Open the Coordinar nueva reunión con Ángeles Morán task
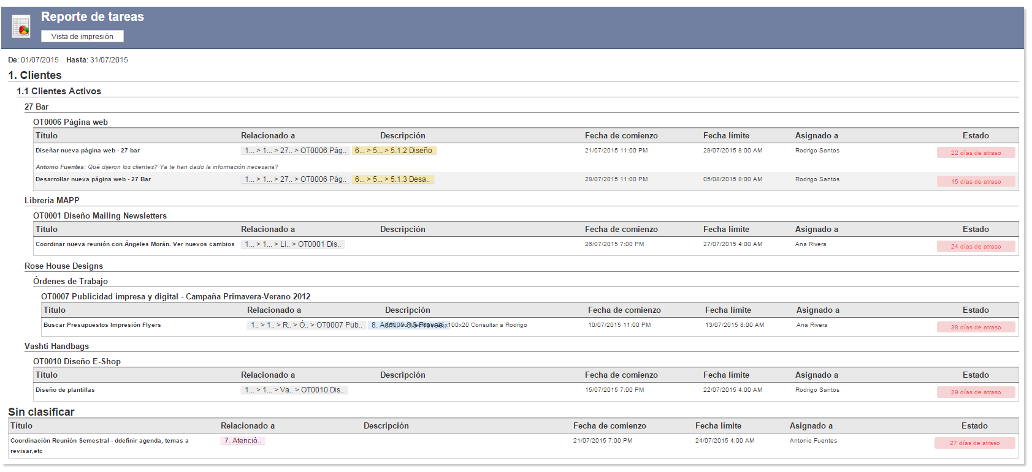 135,244
